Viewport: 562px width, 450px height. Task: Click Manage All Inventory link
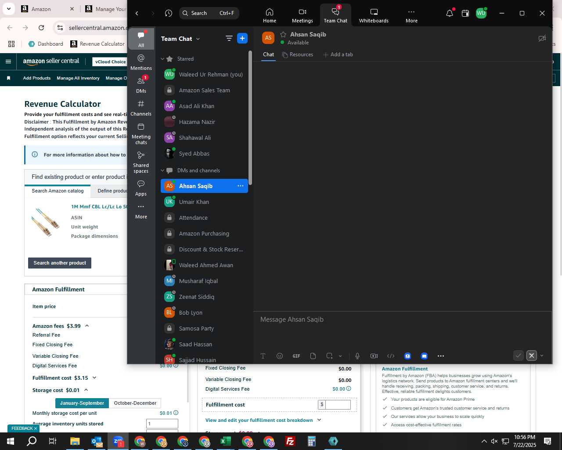click(x=78, y=78)
